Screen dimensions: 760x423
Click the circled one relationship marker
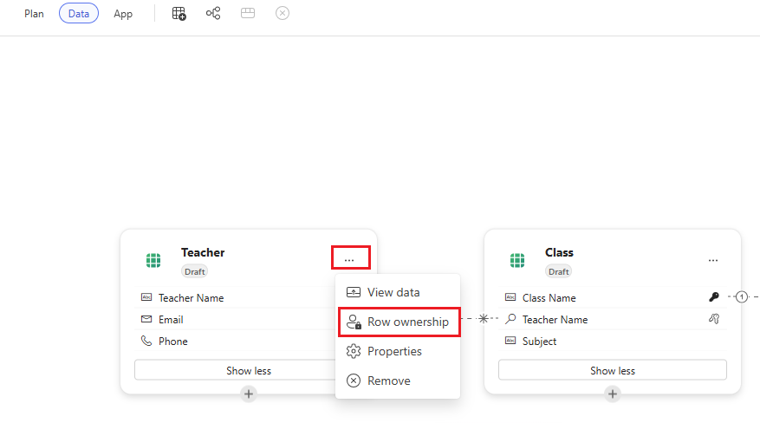tap(742, 296)
